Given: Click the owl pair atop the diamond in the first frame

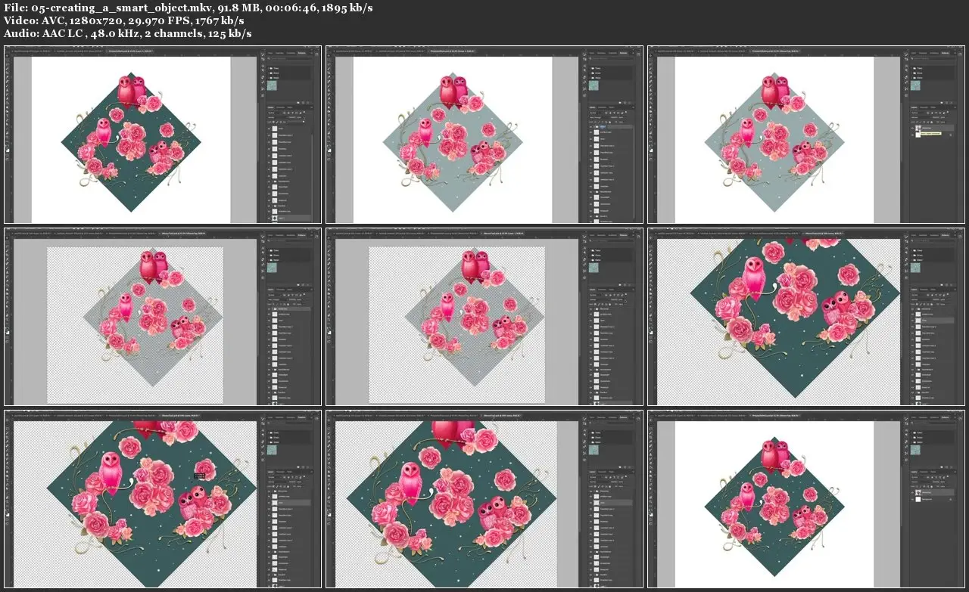Looking at the screenshot, I should coord(132,90).
